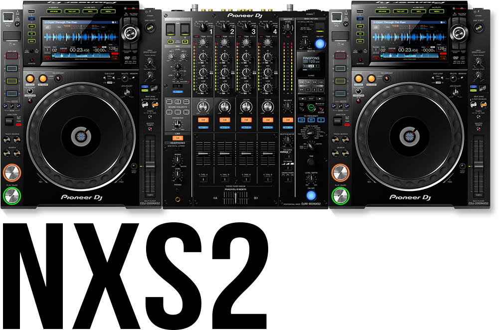Screen dimensions: 499x330
Task: Open TAG LIST on the left deck
Action: tap(72, 11)
